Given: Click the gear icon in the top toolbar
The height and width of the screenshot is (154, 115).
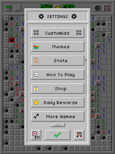Looking at the screenshot, I should coord(97,8).
